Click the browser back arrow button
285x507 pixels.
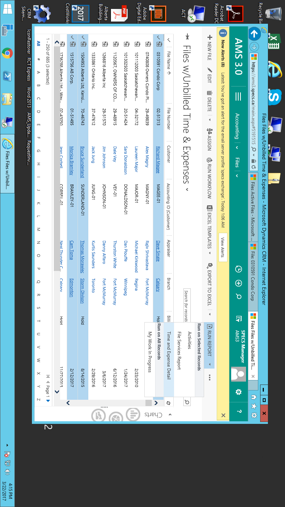point(254,34)
